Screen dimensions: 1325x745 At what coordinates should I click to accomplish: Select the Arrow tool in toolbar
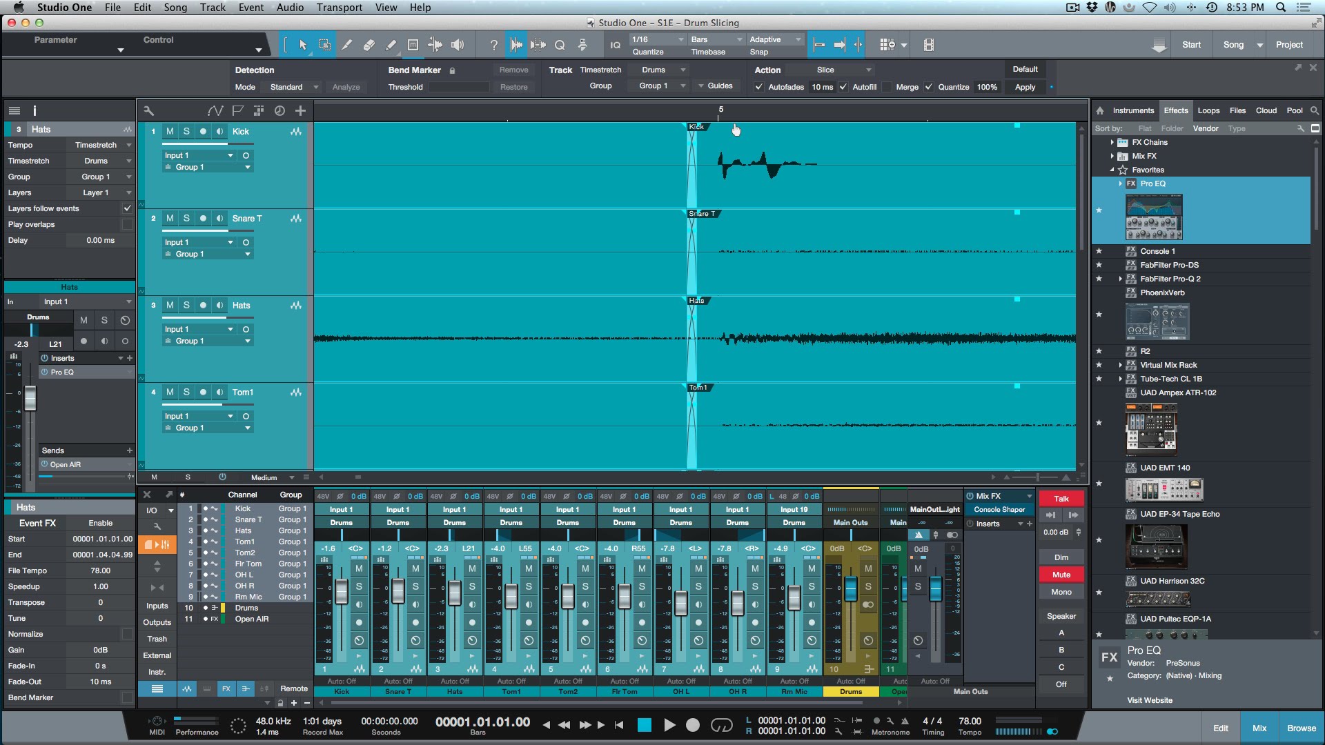tap(302, 46)
